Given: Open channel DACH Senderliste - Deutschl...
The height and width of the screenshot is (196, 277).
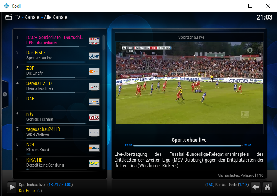Looking at the screenshot, I should coord(55,38).
